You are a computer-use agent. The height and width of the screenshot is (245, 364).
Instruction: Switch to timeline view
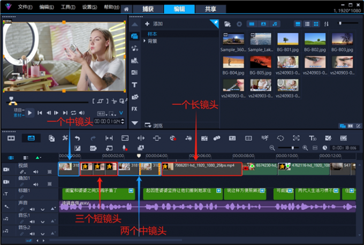[x=31, y=138]
